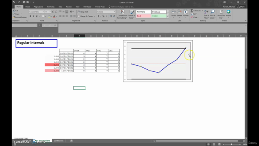Toggle Center alignment for text
259x146 pixels.
(64, 16)
